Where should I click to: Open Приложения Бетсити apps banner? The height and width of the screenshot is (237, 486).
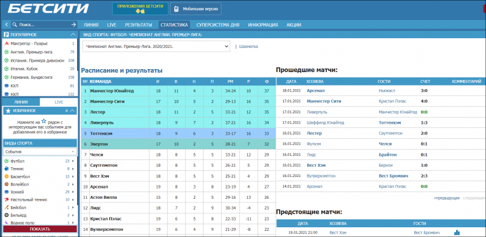coord(140,8)
